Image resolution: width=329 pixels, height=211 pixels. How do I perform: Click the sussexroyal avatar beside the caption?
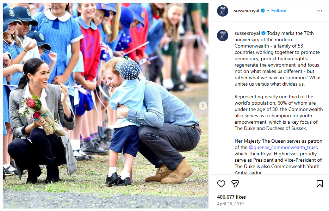pyautogui.click(x=222, y=36)
